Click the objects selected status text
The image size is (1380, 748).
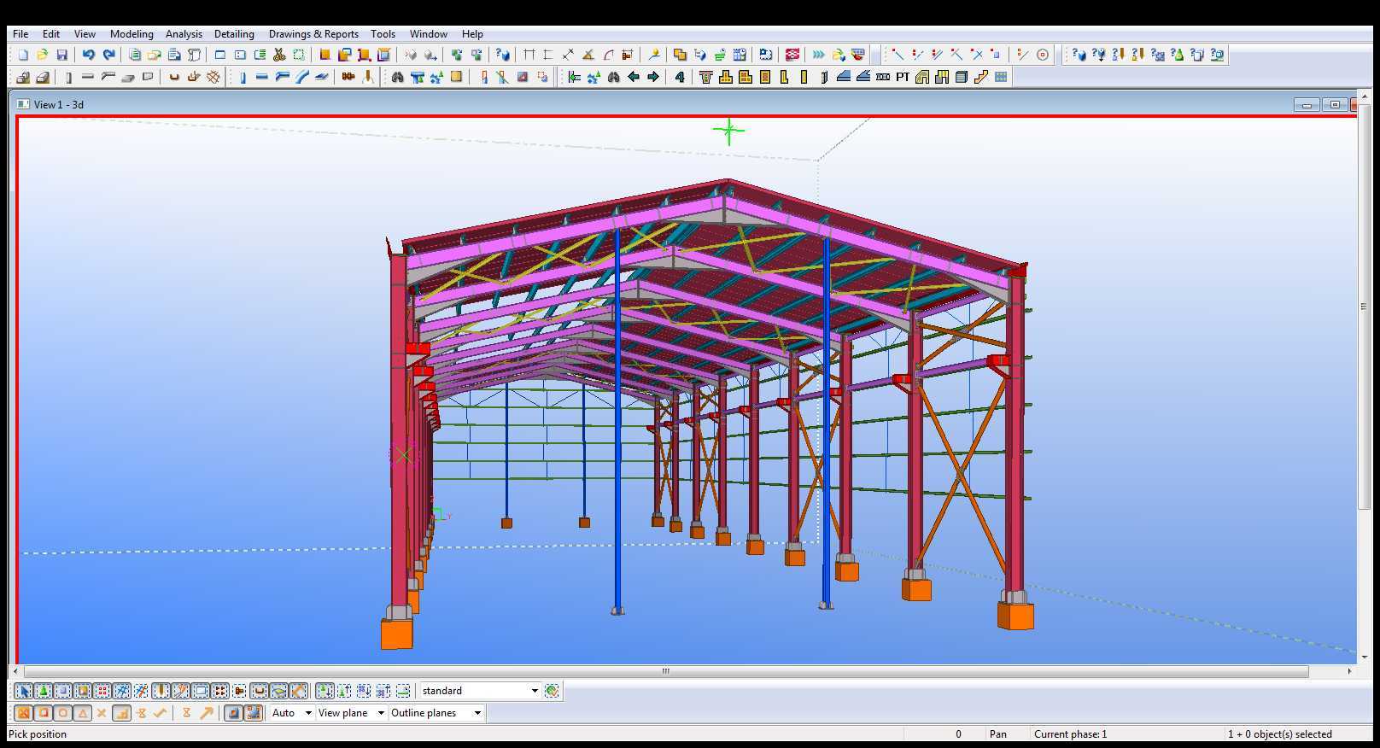pyautogui.click(x=1279, y=734)
